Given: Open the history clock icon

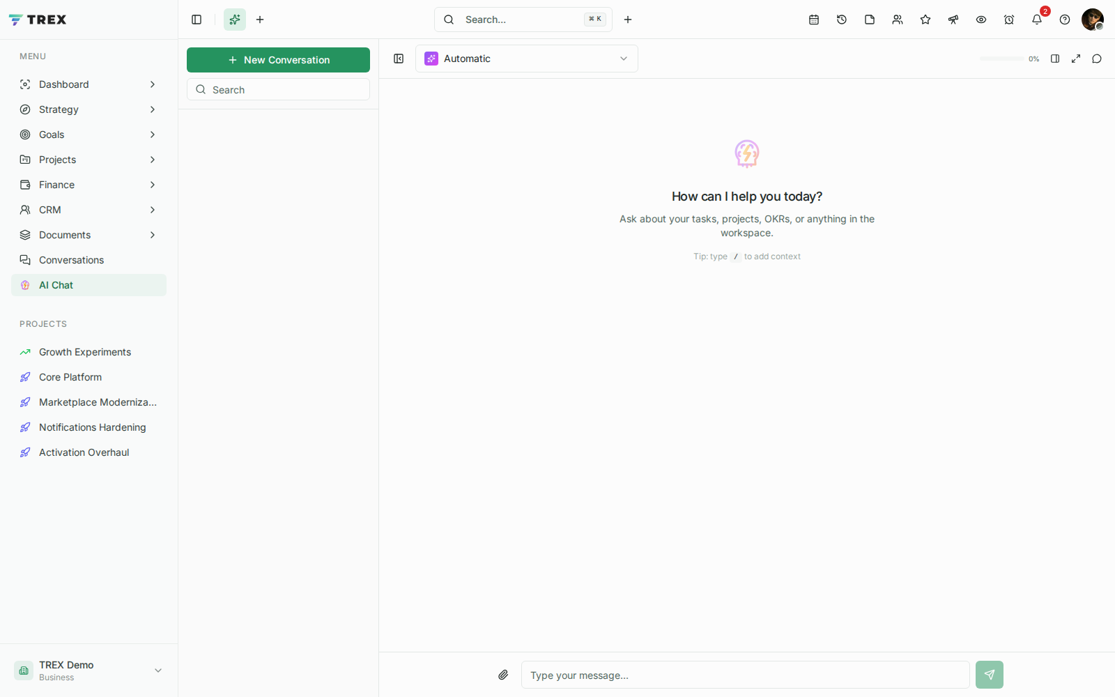Looking at the screenshot, I should pos(842,20).
